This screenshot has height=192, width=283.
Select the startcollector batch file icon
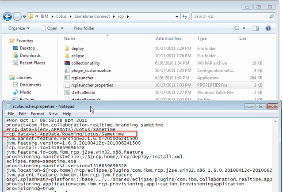[67, 92]
